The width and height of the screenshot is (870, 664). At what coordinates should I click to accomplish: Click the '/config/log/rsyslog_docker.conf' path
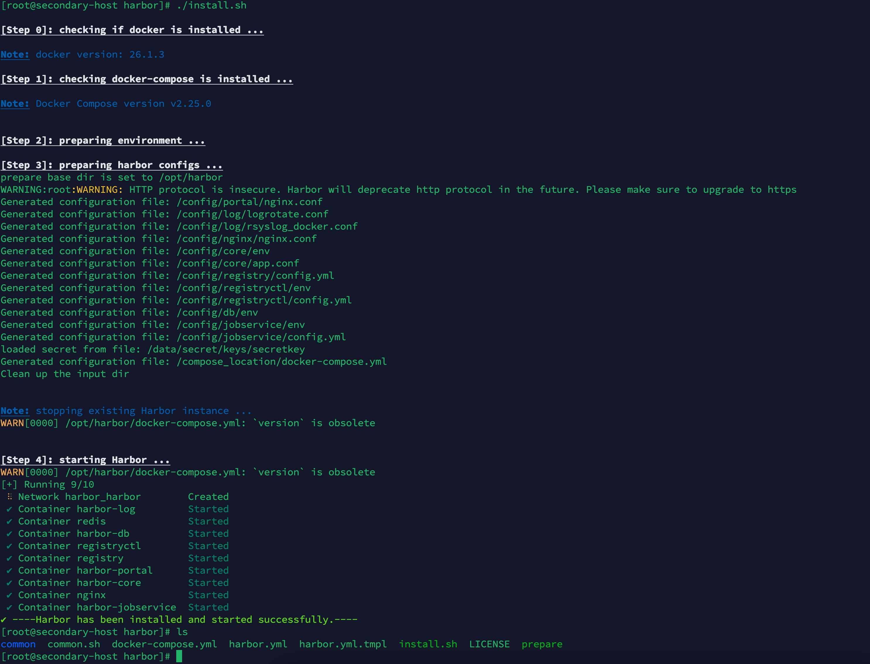[267, 226]
